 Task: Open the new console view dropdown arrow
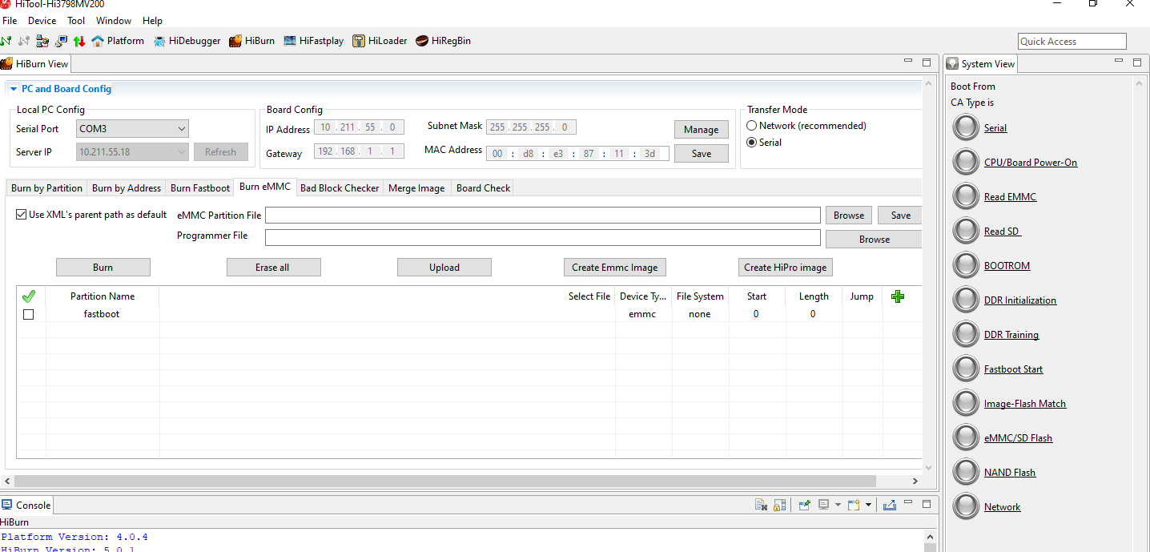coord(868,505)
